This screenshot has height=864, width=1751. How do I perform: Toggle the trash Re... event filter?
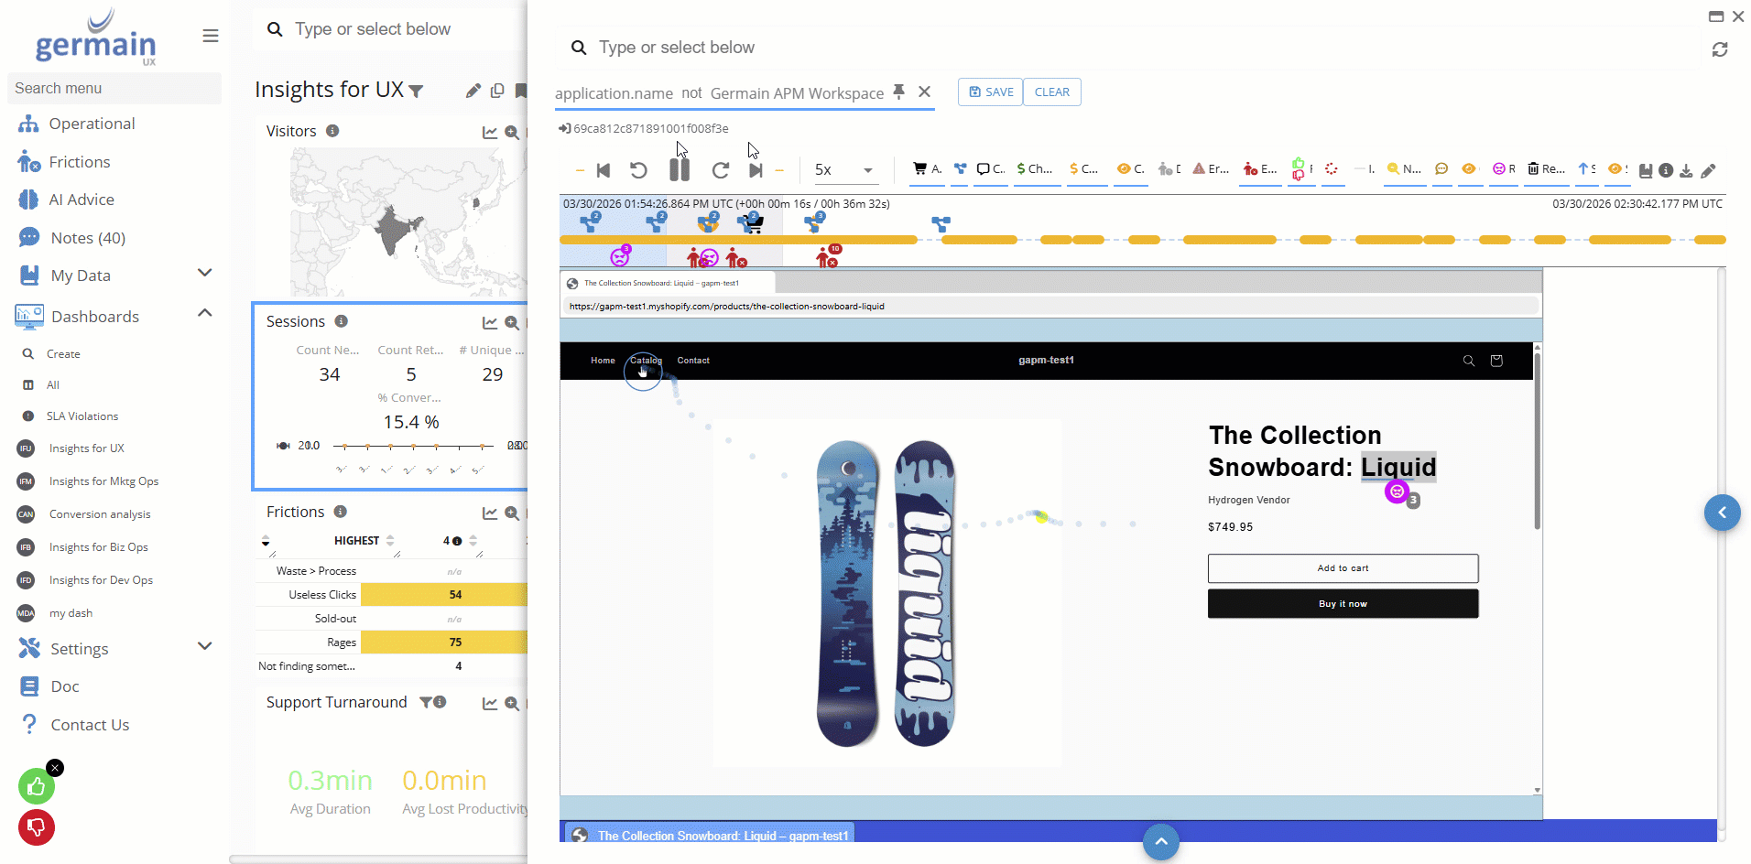pyautogui.click(x=1547, y=169)
